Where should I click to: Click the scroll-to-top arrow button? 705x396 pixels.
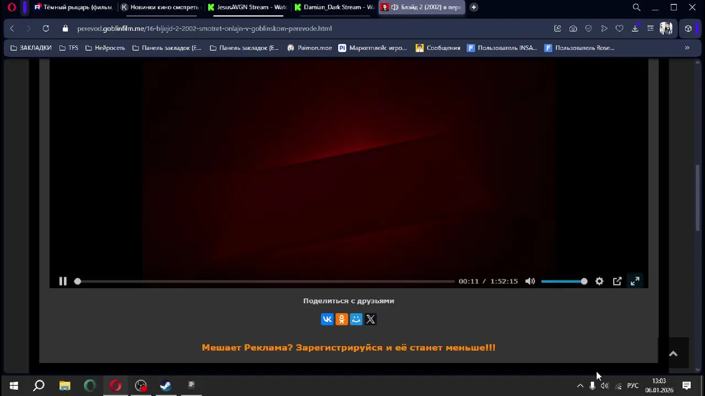pyautogui.click(x=673, y=354)
